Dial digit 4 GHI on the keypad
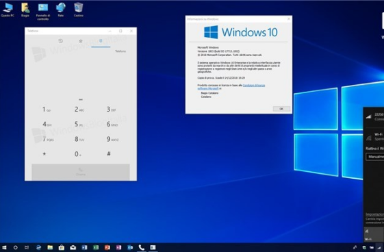The image size is (384, 252). pyautogui.click(x=47, y=124)
